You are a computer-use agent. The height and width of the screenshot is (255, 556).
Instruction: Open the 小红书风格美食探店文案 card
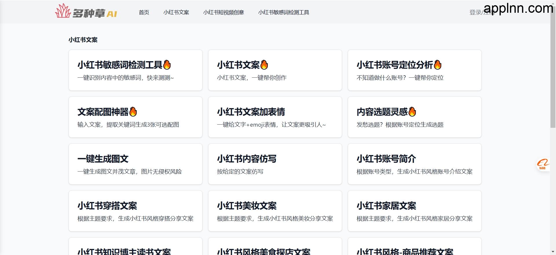pos(275,246)
